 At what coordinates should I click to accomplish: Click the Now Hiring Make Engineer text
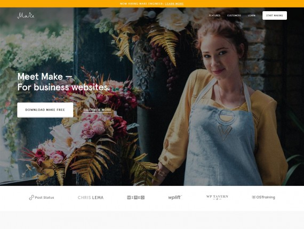[x=142, y=4]
